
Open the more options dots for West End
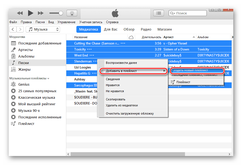[92, 55]
